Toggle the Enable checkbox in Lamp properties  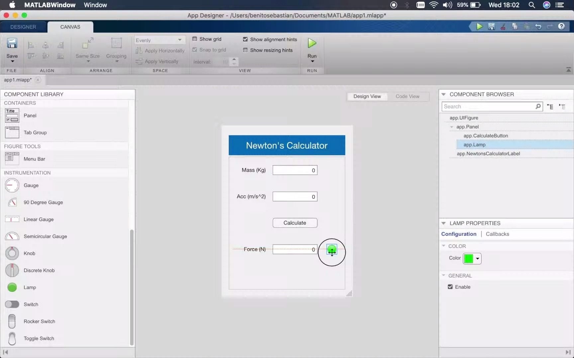coord(450,287)
